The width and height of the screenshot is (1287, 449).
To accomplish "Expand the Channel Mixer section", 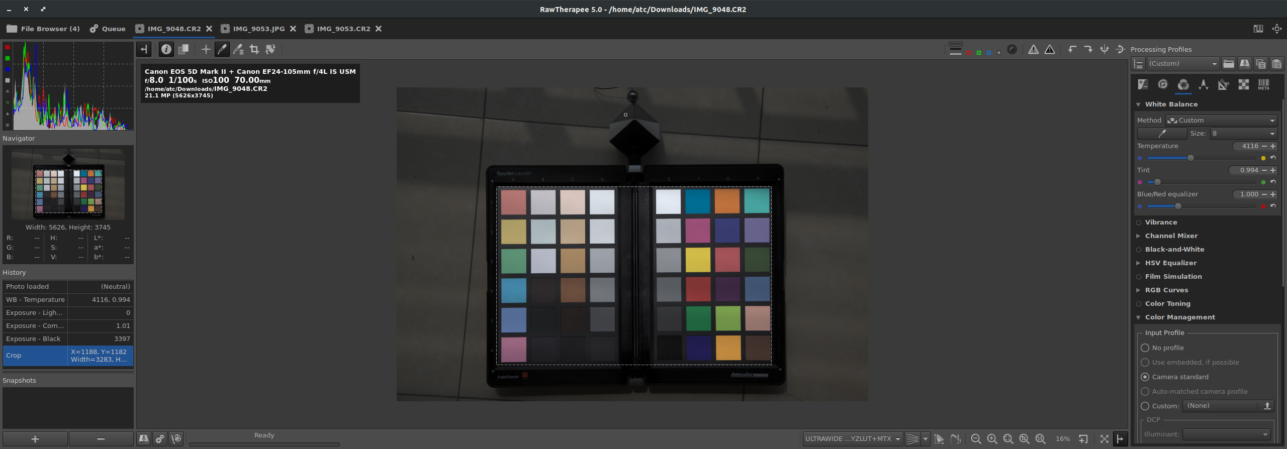I will pyautogui.click(x=1138, y=236).
